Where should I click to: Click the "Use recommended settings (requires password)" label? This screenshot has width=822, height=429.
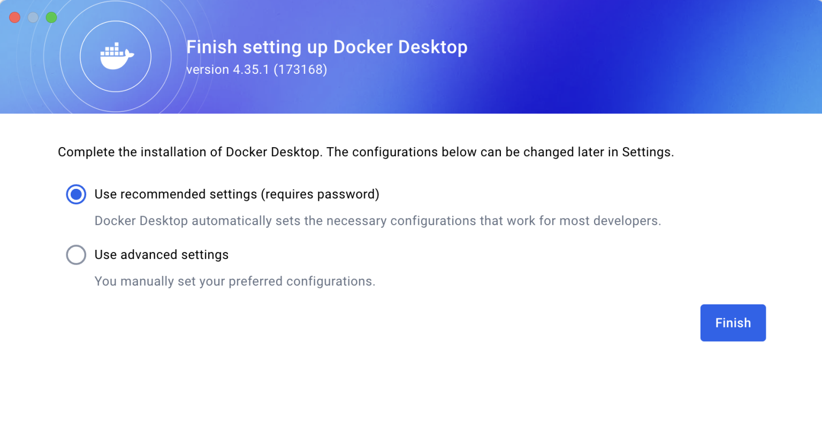[x=237, y=194]
